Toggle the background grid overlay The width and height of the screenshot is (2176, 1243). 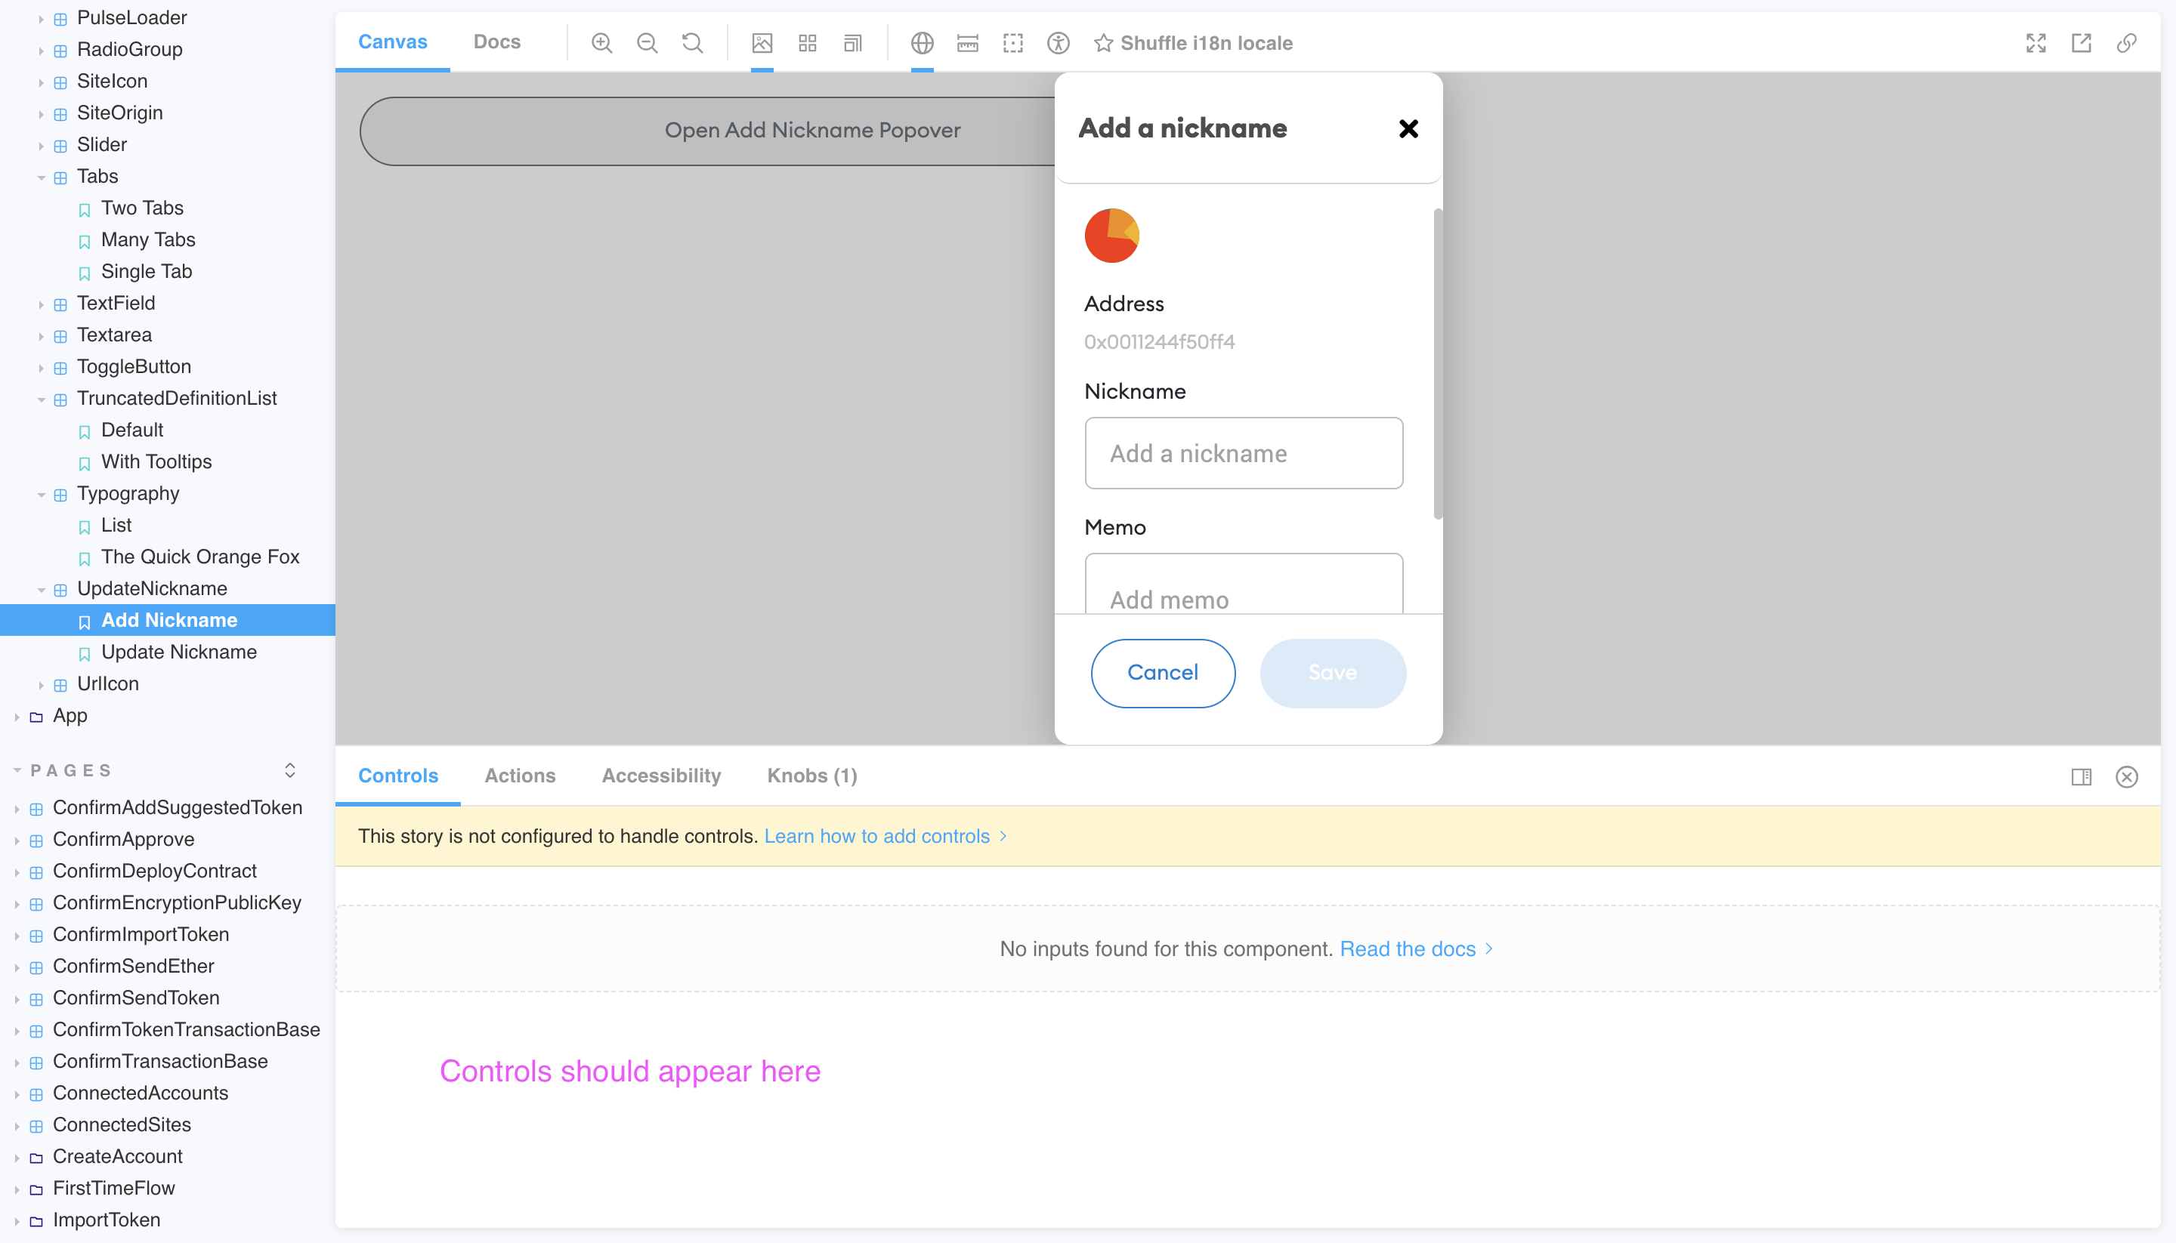click(807, 43)
